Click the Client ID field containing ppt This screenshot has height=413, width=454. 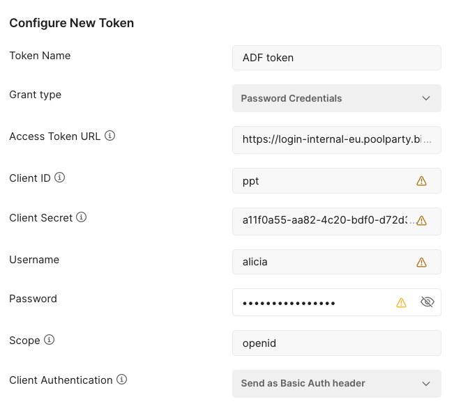pos(321,181)
